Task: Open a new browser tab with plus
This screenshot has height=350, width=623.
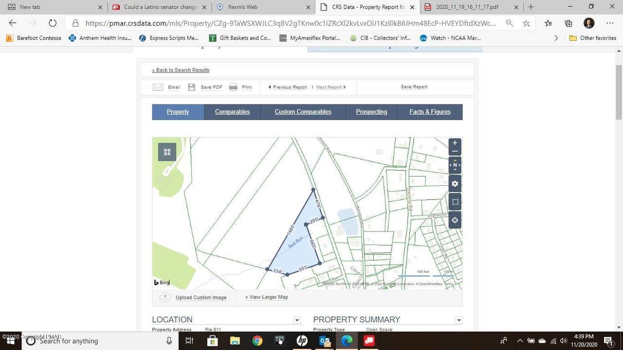Action: [x=531, y=7]
